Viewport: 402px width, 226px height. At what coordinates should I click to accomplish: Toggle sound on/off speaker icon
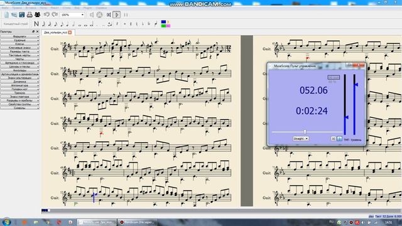click(x=92, y=15)
